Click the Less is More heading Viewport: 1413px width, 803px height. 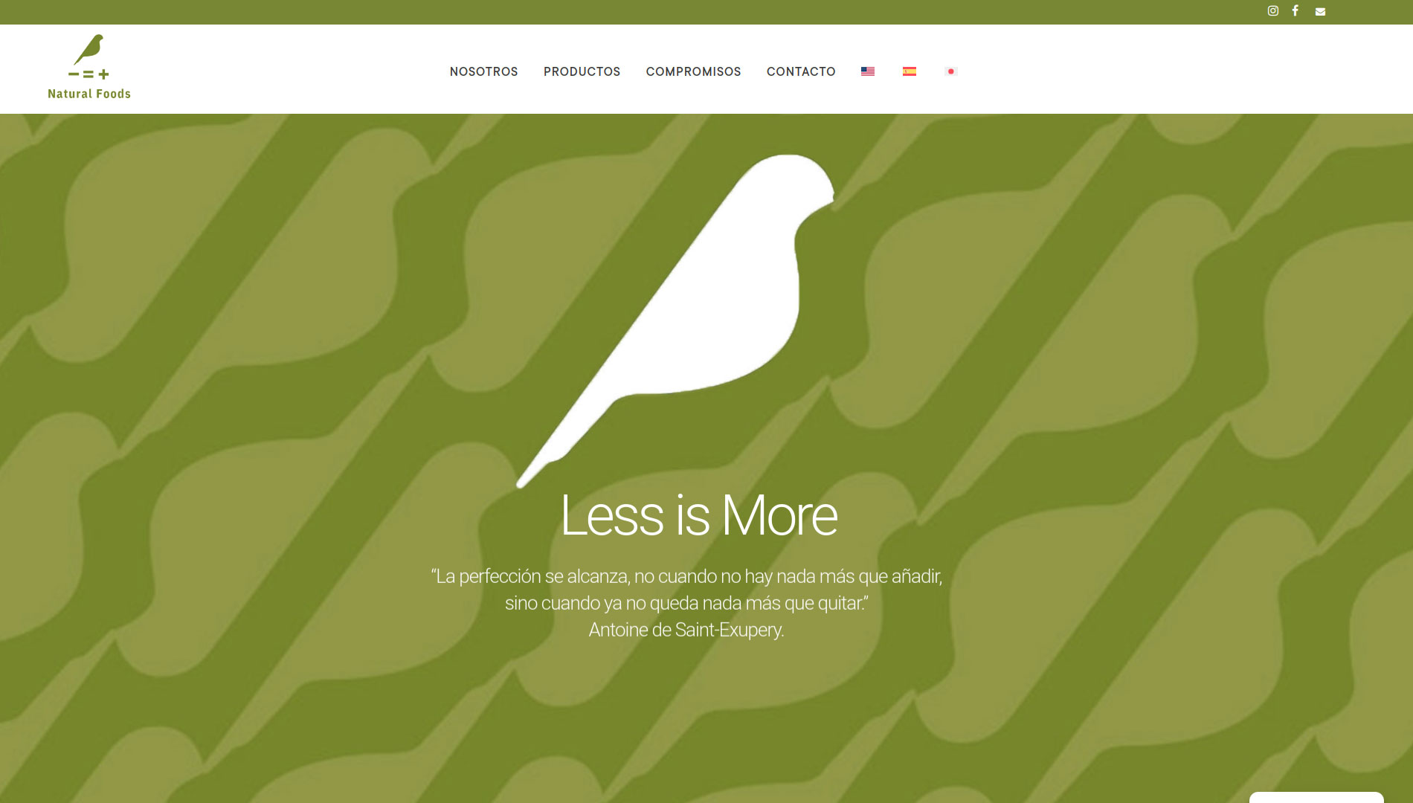(699, 515)
